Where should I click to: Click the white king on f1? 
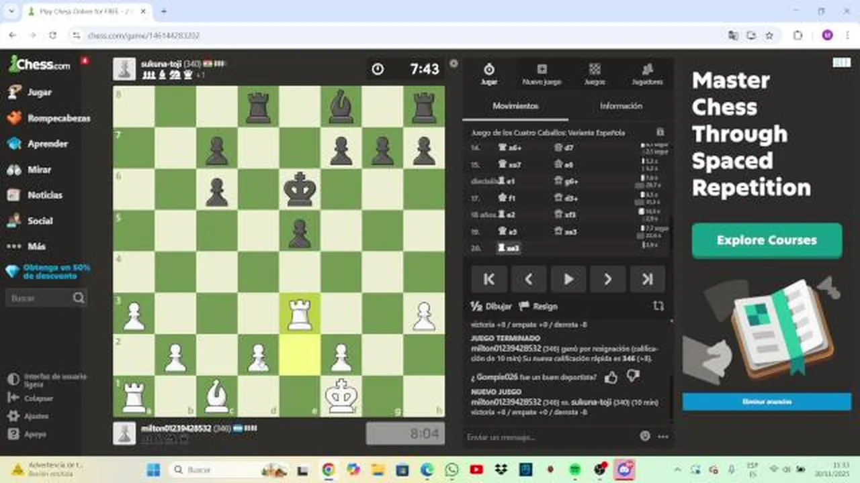point(341,396)
